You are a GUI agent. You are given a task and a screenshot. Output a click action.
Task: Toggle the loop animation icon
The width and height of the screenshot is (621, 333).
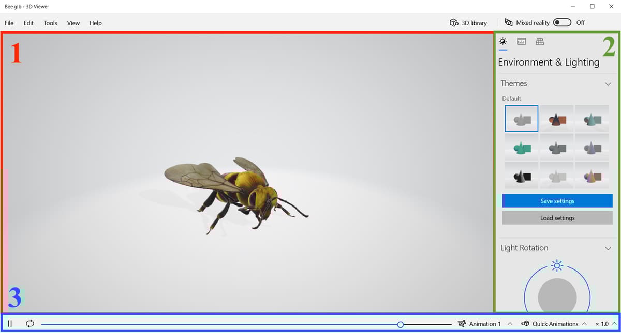30,324
